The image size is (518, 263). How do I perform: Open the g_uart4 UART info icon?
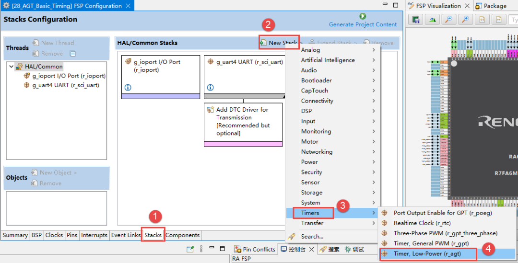(210, 88)
